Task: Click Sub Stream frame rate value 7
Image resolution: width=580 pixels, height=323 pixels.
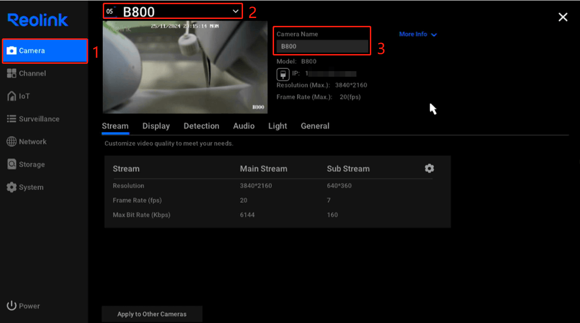Action: click(329, 200)
